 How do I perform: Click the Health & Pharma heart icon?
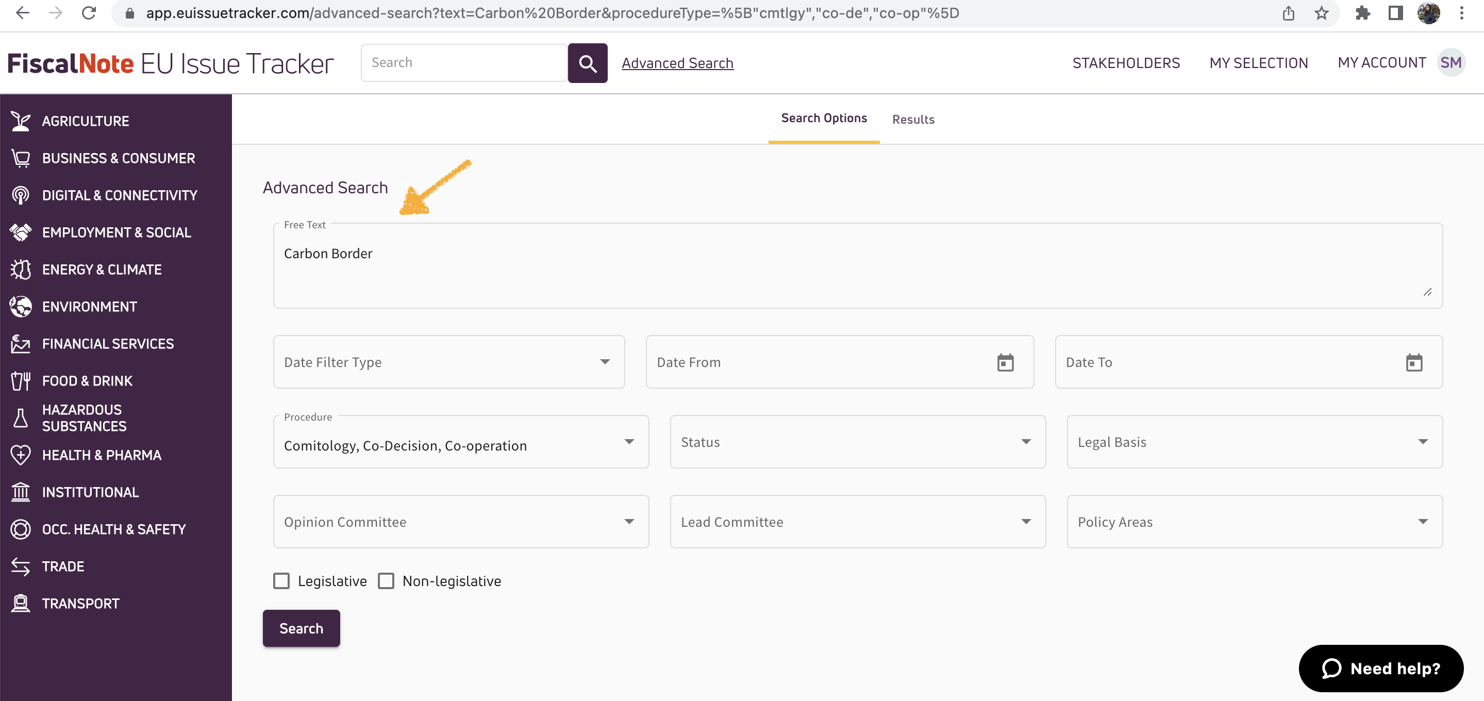tap(21, 455)
